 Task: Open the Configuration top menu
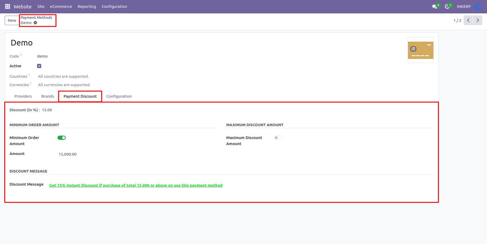click(x=114, y=7)
